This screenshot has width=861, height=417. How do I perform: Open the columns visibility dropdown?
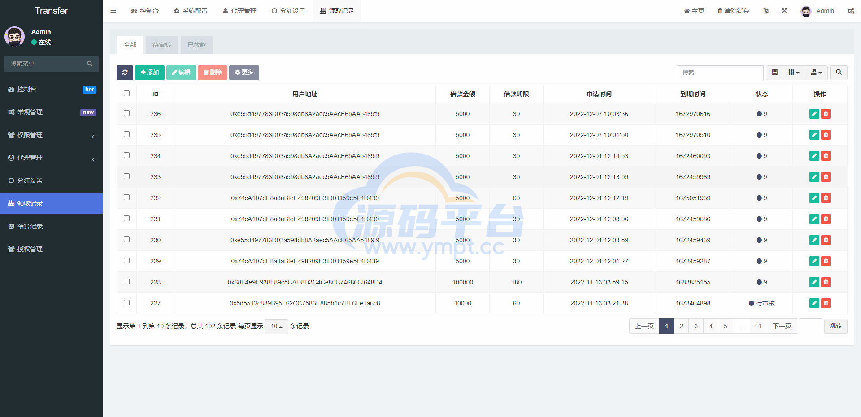click(794, 73)
